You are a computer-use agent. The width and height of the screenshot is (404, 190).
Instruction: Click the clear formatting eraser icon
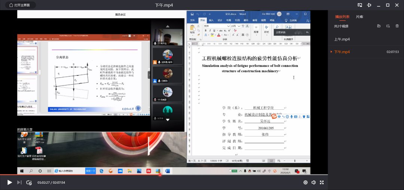[235, 31]
